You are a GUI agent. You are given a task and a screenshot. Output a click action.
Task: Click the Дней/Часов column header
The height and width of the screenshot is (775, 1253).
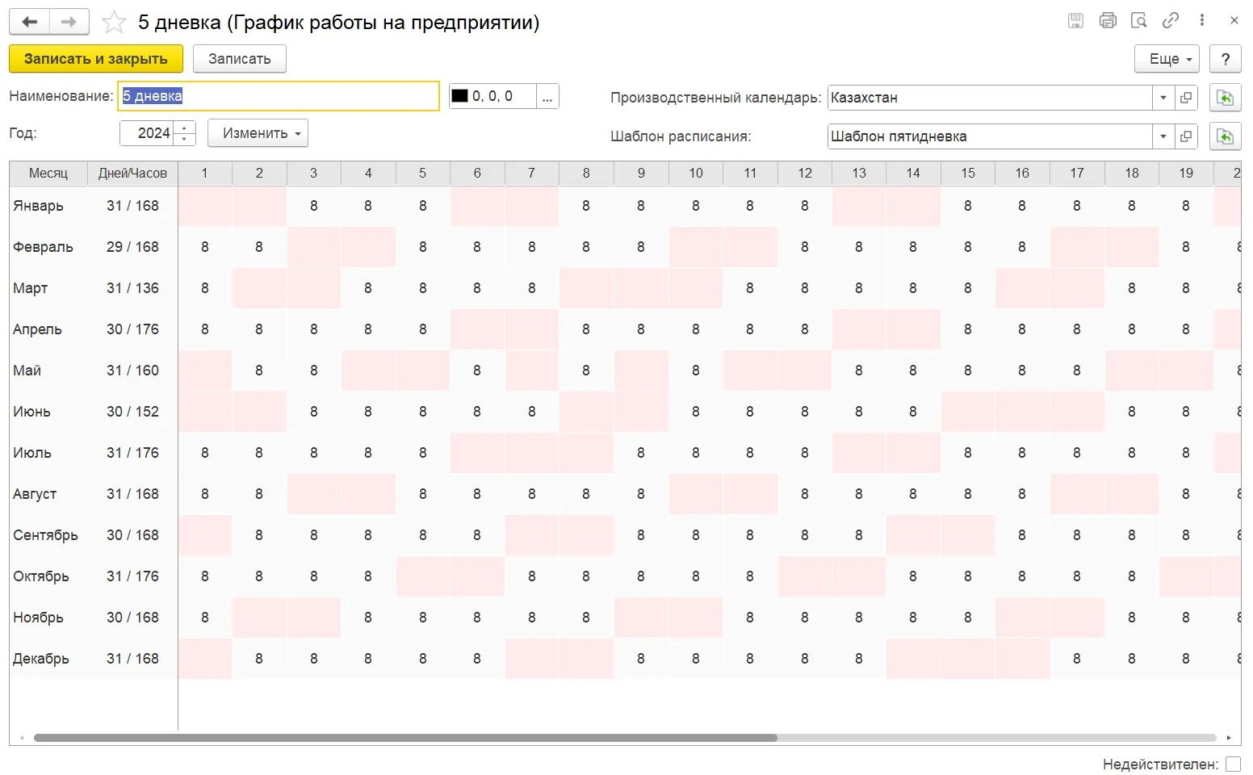click(x=132, y=173)
